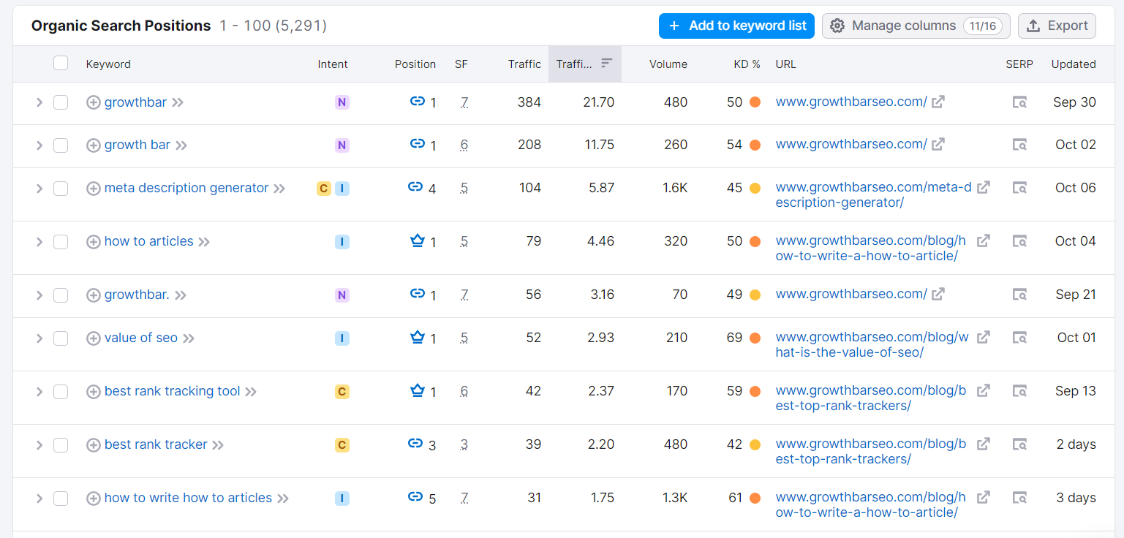Click 'Add to keyword list' button
The height and width of the screenshot is (538, 1124).
[736, 26]
